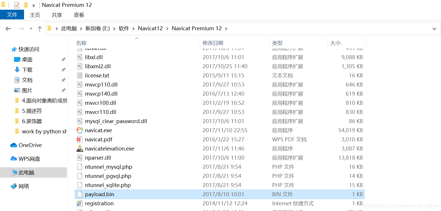Expand the quick access toolbar customize dropdown
This screenshot has height=211, width=441.
pyautogui.click(x=33, y=5)
